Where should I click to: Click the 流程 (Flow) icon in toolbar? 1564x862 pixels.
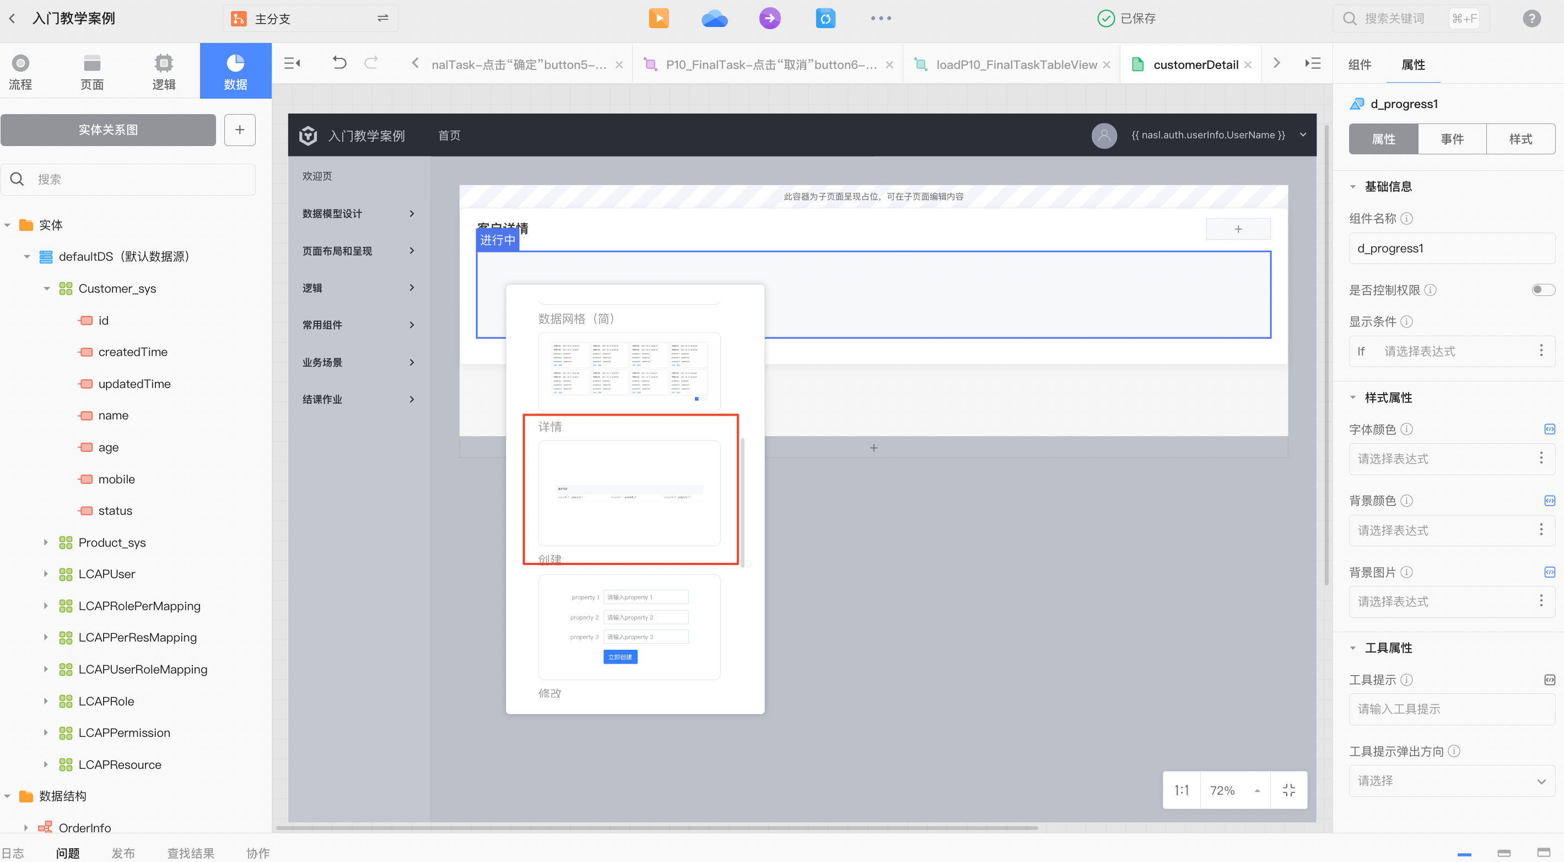(20, 70)
